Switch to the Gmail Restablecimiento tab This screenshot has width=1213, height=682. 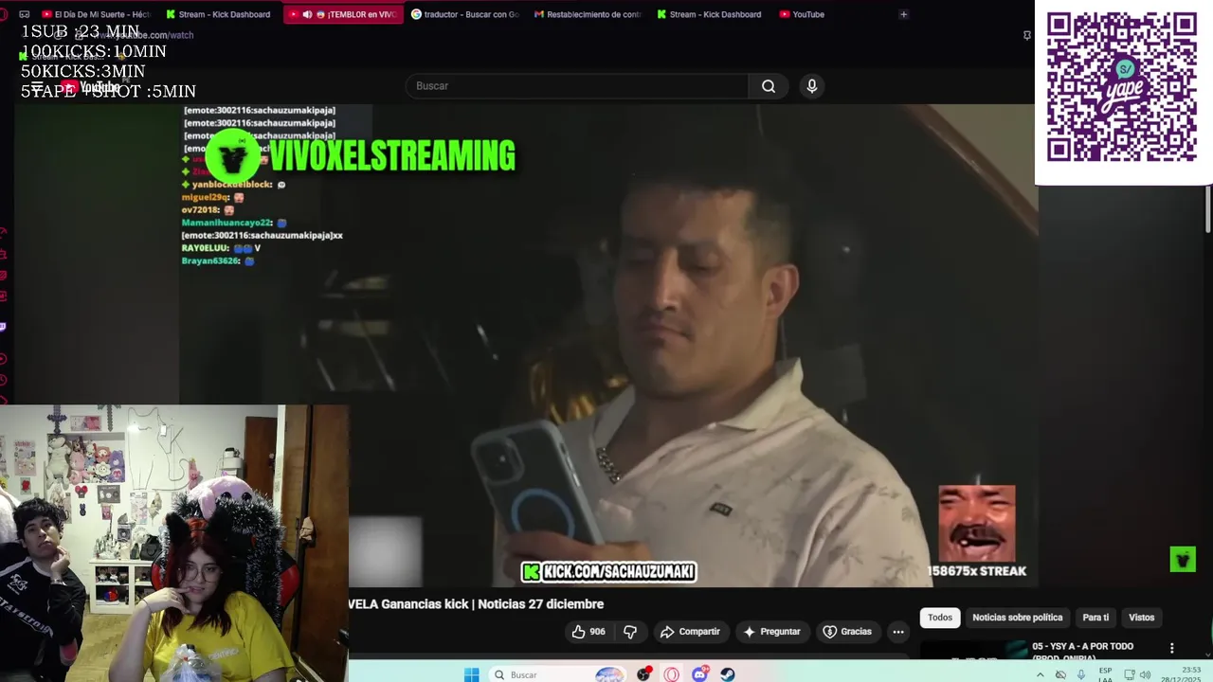(587, 14)
